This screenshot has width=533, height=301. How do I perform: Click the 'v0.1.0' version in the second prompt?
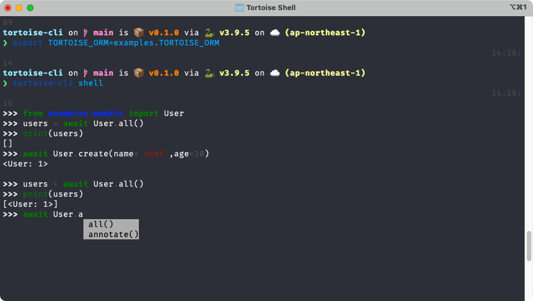pyautogui.click(x=164, y=73)
